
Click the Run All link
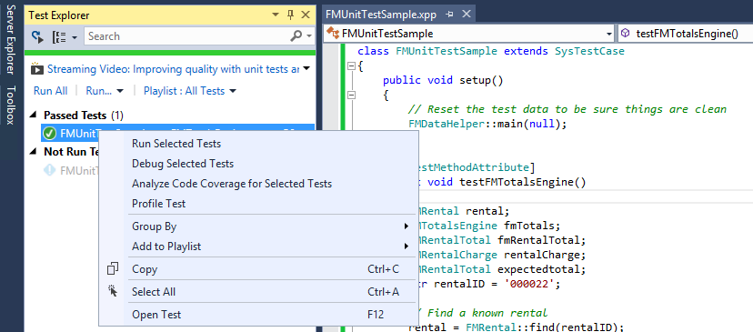click(x=50, y=91)
